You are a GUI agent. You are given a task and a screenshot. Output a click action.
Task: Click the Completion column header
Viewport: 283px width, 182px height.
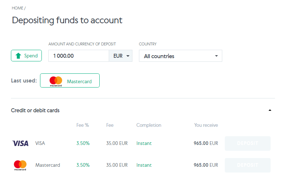click(x=149, y=125)
